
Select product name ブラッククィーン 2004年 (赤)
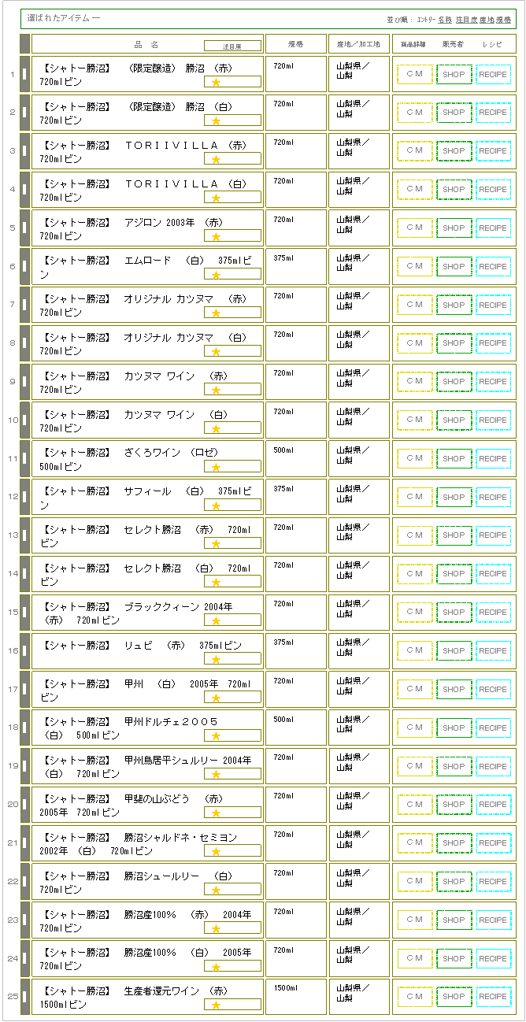136,613
